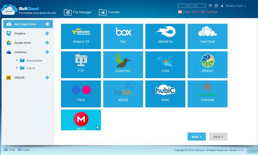258x155 pixels.
Task: Expand the WEB.DE drive arrow
Action: tap(47, 77)
